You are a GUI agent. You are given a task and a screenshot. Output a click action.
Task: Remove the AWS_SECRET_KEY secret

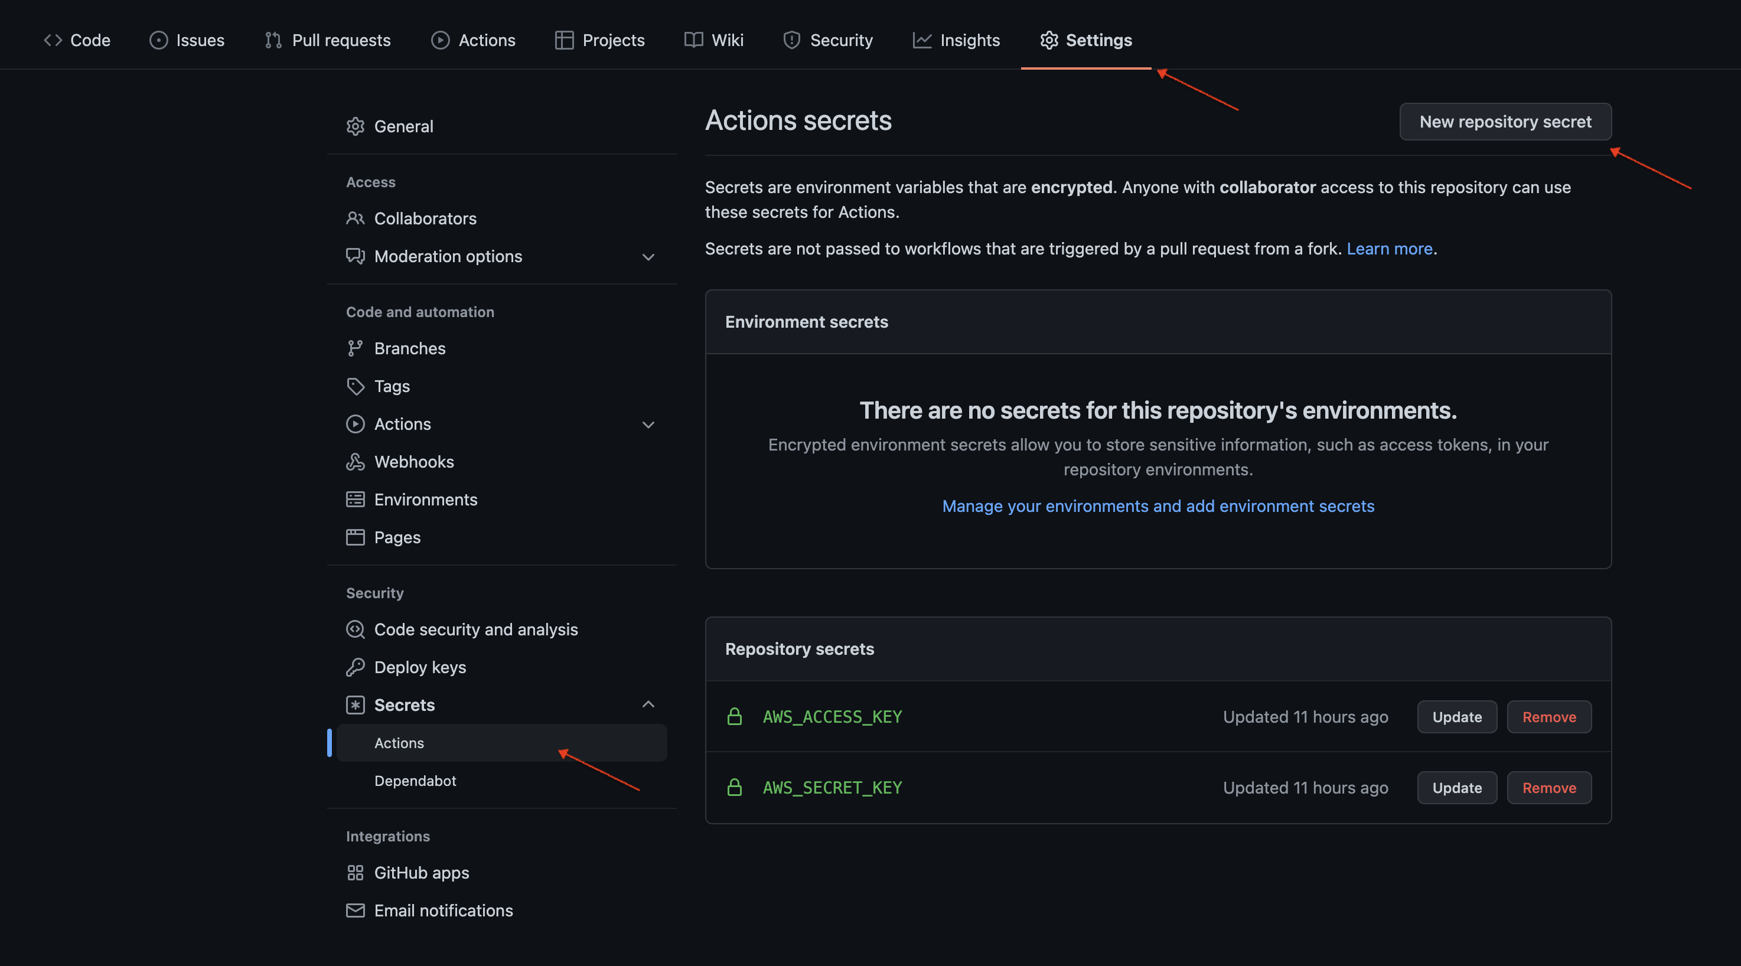pos(1548,788)
